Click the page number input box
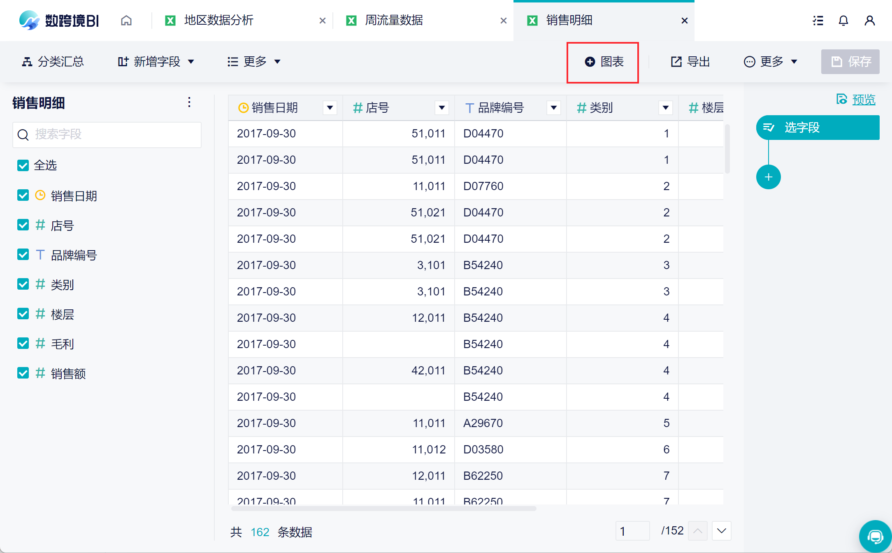The height and width of the screenshot is (553, 892). coord(632,531)
